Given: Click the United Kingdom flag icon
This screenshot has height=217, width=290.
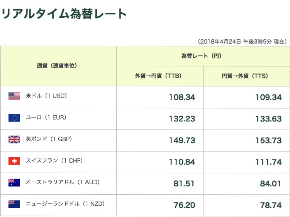Looking at the screenshot, I should tap(14, 140).
